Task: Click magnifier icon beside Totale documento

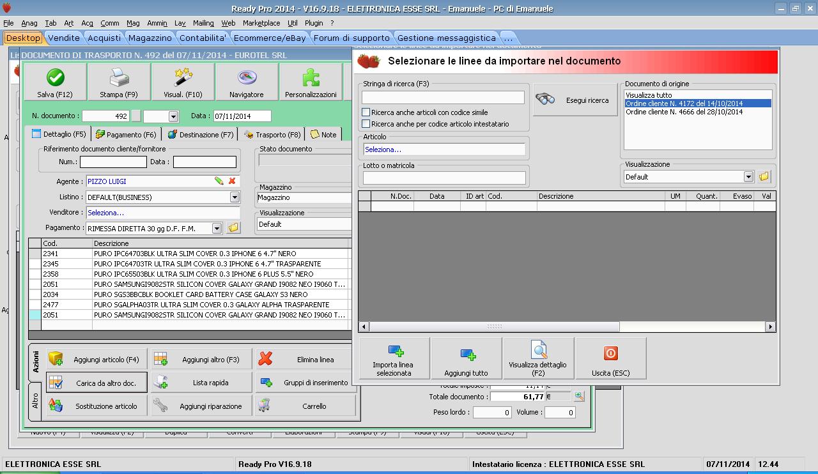Action: pos(579,396)
